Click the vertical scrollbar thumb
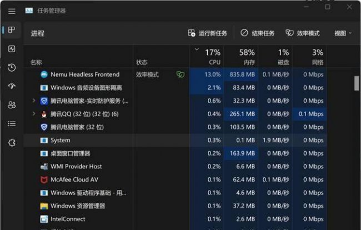The image size is (361, 230). [x=357, y=83]
